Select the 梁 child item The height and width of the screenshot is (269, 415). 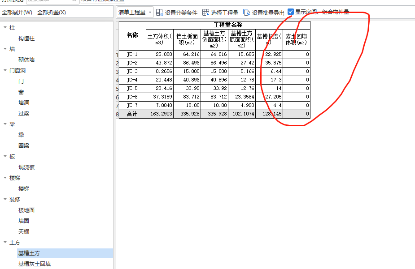(21, 135)
